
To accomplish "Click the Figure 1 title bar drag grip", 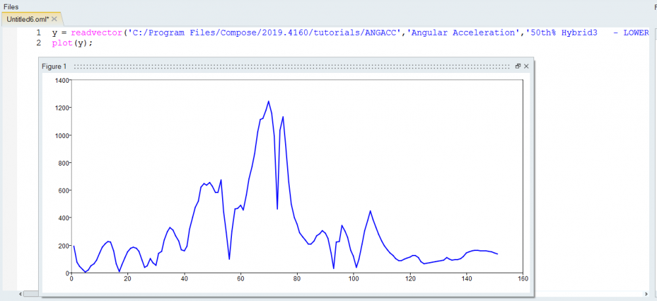I will [x=292, y=66].
